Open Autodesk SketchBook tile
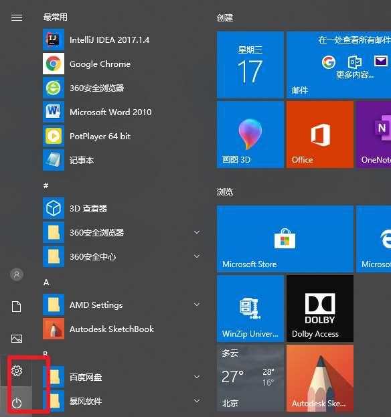Screen dimensions: 391x417 pos(320,378)
